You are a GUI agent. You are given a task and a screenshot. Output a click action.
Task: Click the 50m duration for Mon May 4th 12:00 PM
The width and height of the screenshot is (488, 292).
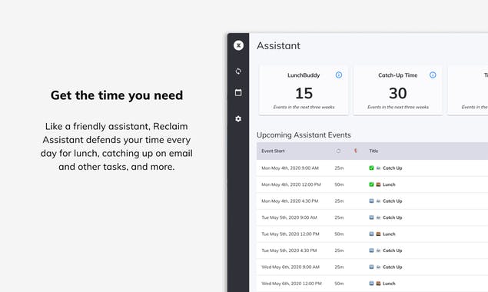coord(339,184)
